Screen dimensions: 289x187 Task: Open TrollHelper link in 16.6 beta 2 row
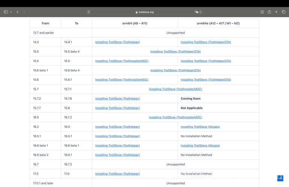tap(117, 155)
